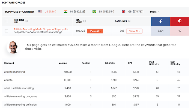Select the Brazil flag icon

pyautogui.click(x=94, y=12)
